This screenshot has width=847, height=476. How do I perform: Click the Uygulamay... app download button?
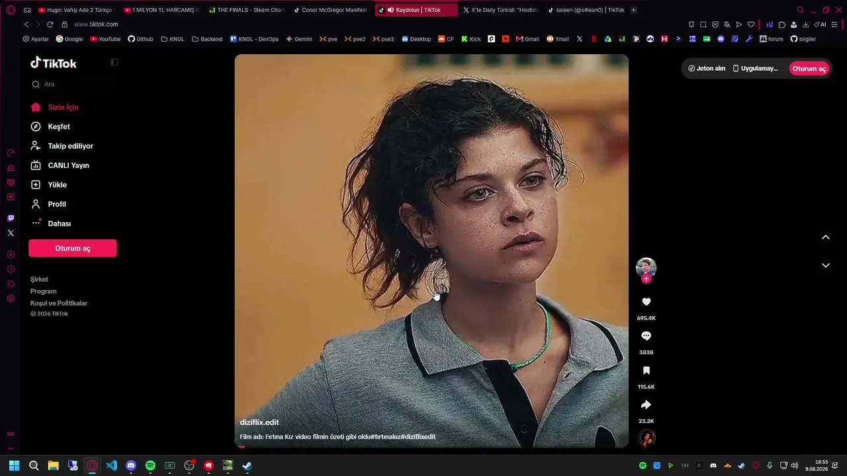pos(756,69)
